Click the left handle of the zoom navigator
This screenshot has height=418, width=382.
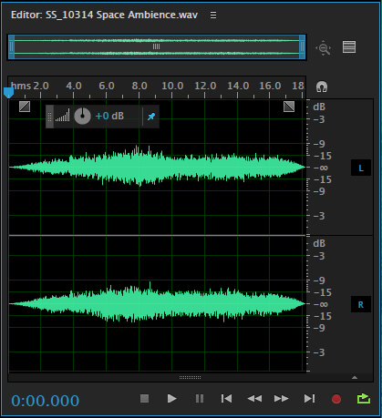(x=12, y=46)
